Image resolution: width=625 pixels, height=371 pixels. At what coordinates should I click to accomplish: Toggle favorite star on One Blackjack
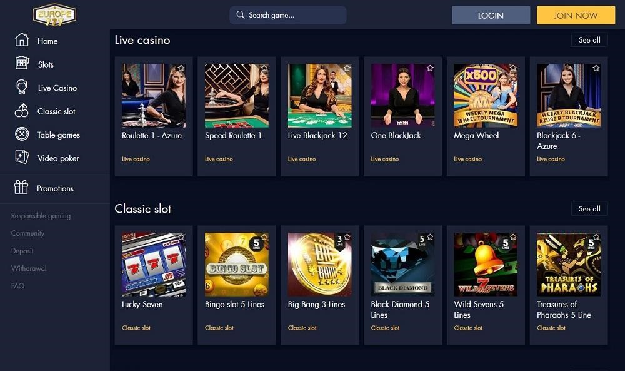coord(430,68)
